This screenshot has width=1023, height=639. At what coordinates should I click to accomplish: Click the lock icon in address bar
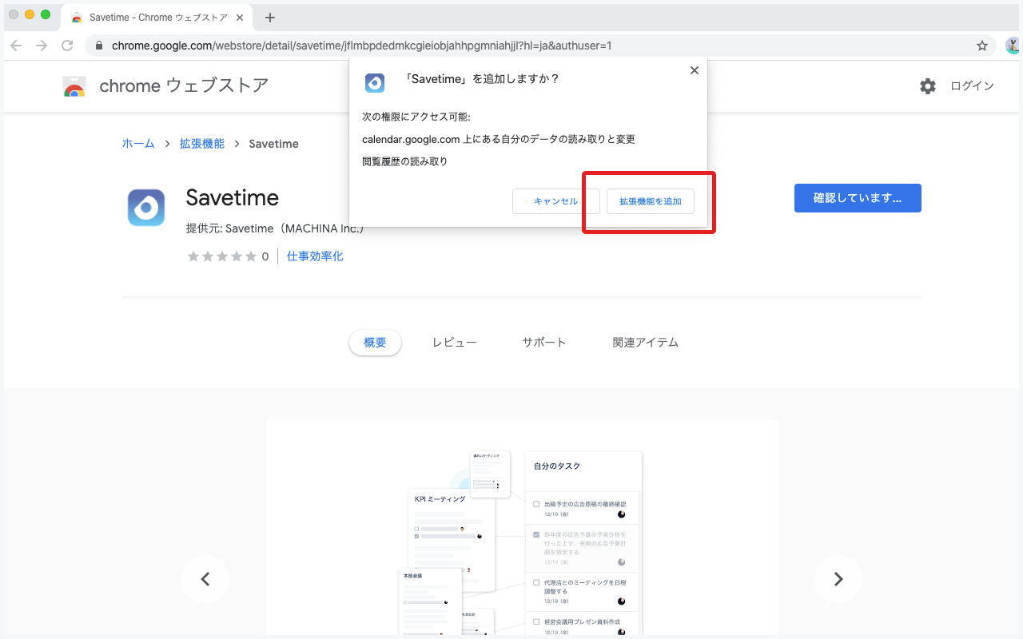99,46
